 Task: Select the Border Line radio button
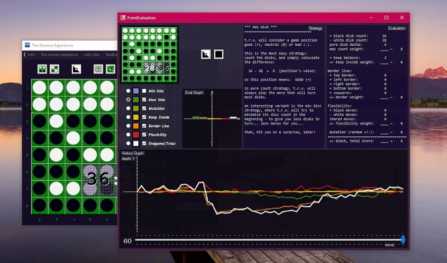[128, 126]
